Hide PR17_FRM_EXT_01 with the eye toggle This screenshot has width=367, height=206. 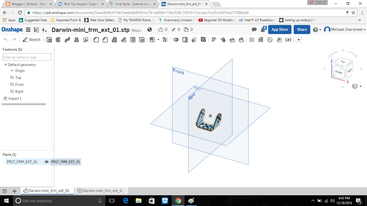coord(46,162)
